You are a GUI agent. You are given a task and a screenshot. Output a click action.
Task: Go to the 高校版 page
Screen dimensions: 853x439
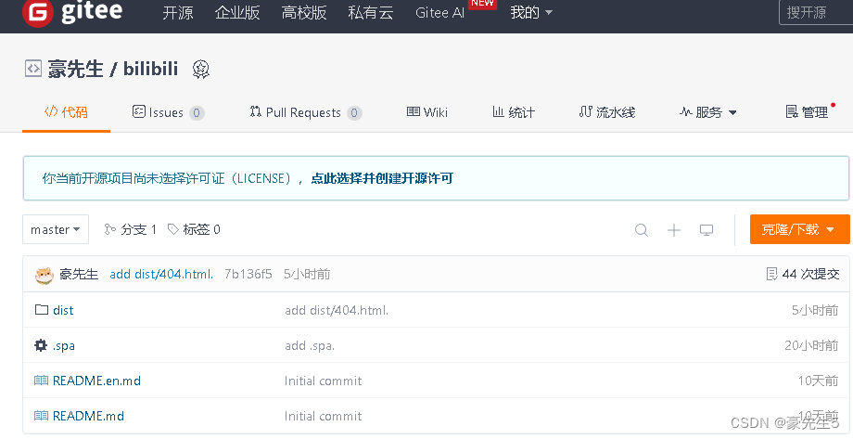(304, 12)
